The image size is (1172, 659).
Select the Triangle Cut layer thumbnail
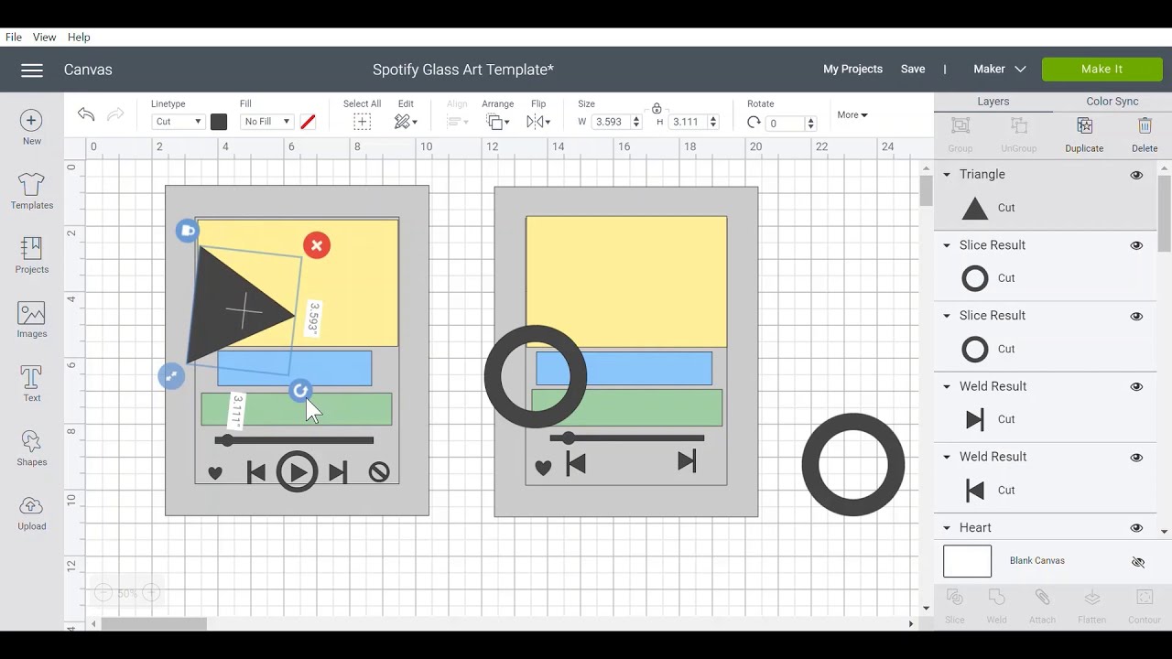click(x=975, y=209)
